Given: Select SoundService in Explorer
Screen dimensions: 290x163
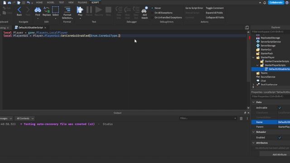Looking at the screenshot, I should coord(268,77).
